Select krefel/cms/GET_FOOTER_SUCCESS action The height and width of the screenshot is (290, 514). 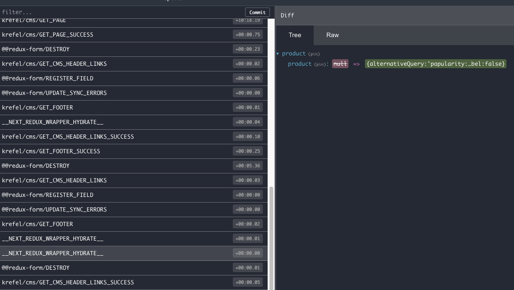134,151
